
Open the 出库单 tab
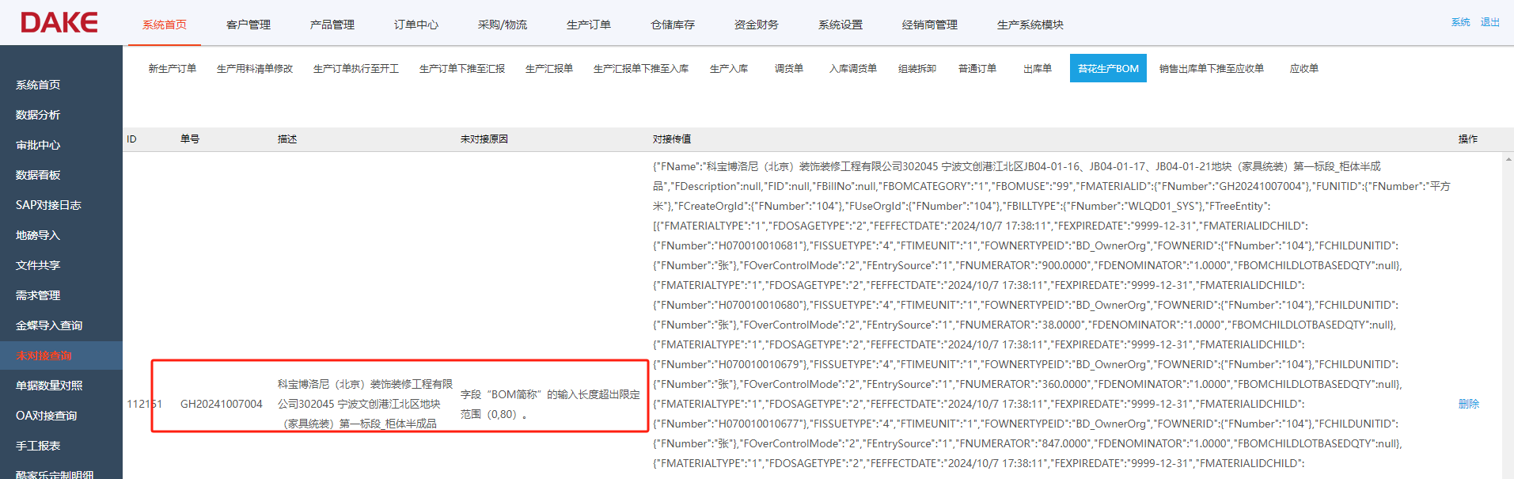pos(1038,69)
